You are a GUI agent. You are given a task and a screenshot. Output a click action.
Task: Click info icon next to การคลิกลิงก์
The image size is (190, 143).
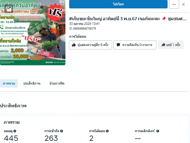(158, 131)
